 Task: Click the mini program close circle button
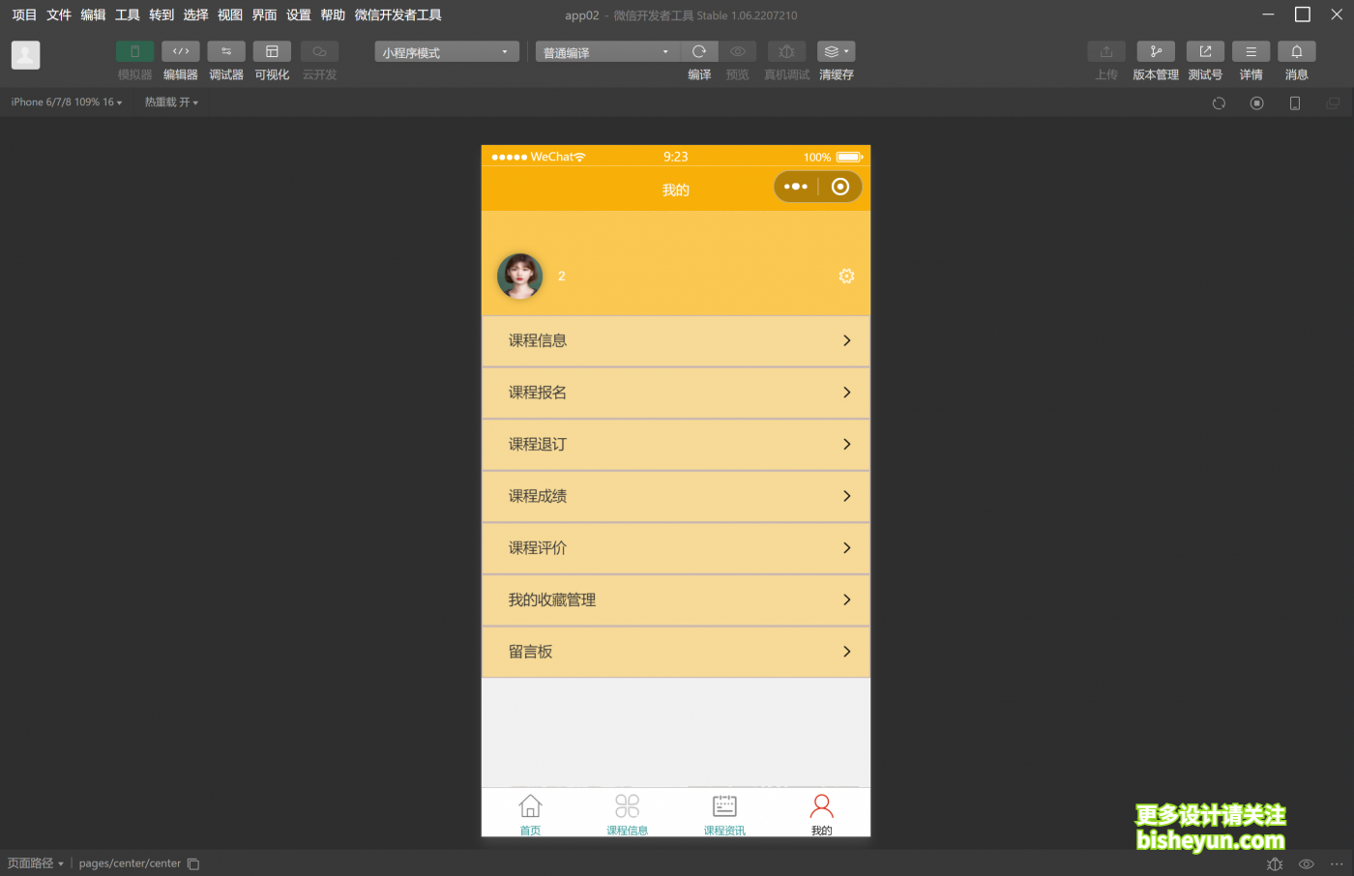point(840,187)
